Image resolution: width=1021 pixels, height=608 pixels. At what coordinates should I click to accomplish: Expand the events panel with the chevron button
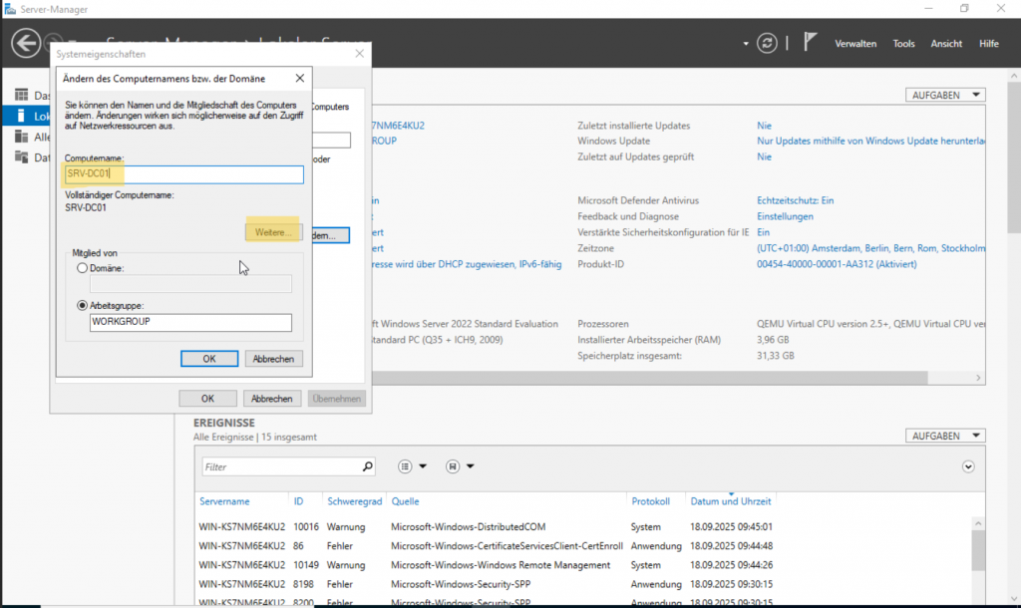(968, 466)
